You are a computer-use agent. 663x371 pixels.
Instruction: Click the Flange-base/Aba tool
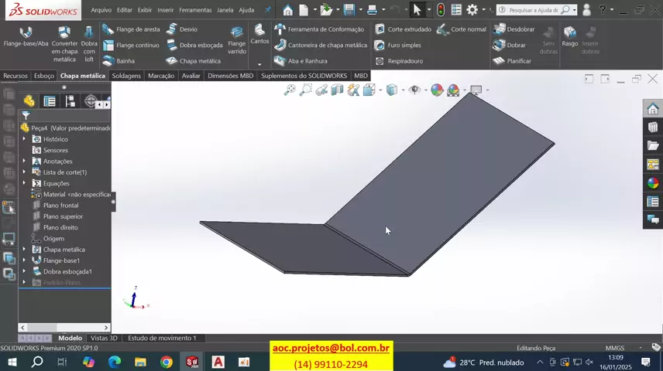pos(26,37)
